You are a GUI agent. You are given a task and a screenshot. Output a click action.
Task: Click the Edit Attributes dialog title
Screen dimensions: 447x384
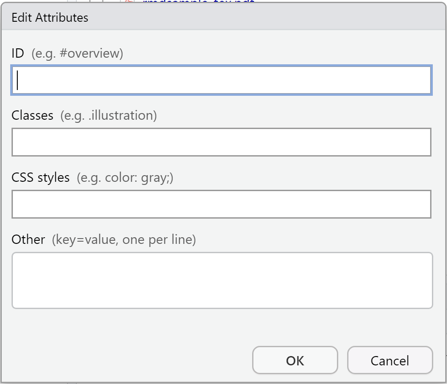coord(50,18)
